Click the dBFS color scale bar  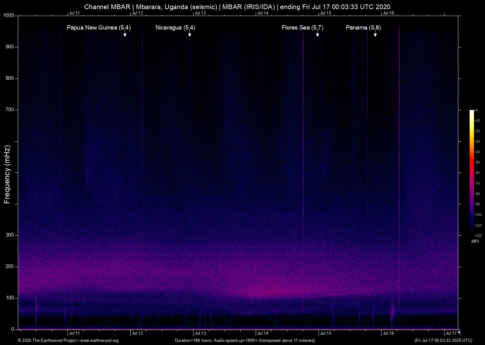pyautogui.click(x=471, y=172)
